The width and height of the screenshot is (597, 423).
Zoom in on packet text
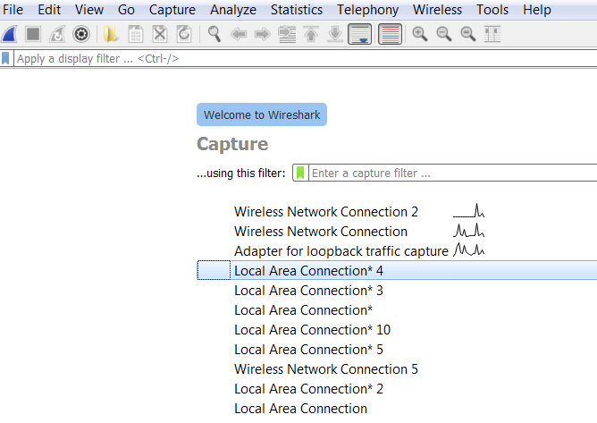pos(419,34)
